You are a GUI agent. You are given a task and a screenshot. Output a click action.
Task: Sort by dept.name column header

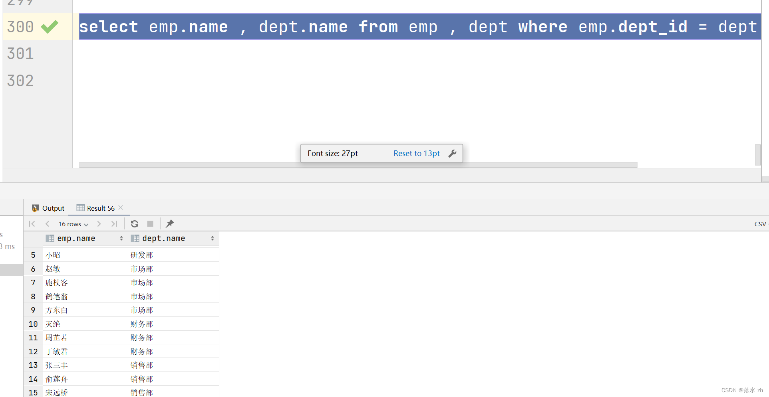point(173,238)
